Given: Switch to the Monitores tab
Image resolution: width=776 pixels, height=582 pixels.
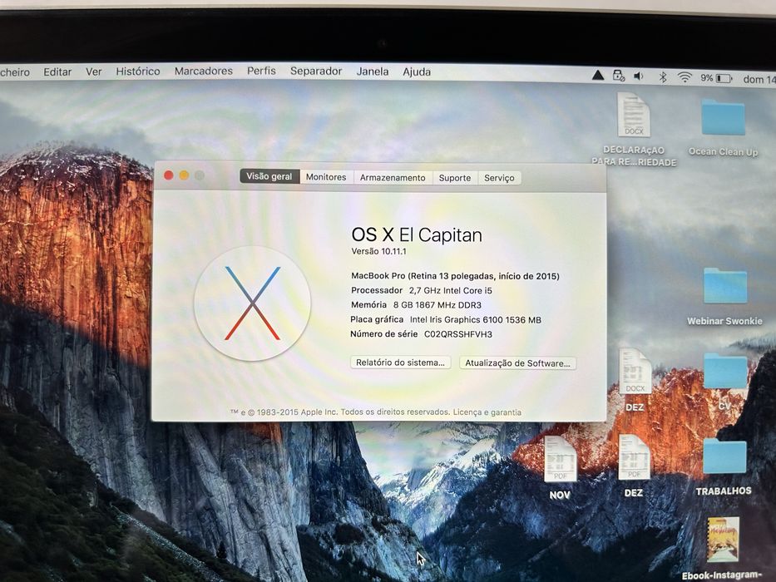Looking at the screenshot, I should point(326,176).
